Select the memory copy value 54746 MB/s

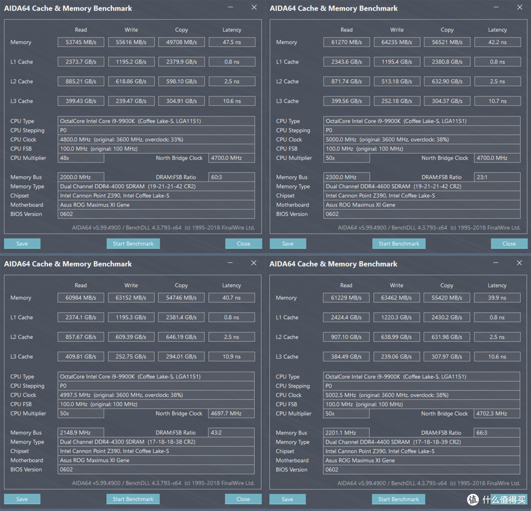coord(181,298)
